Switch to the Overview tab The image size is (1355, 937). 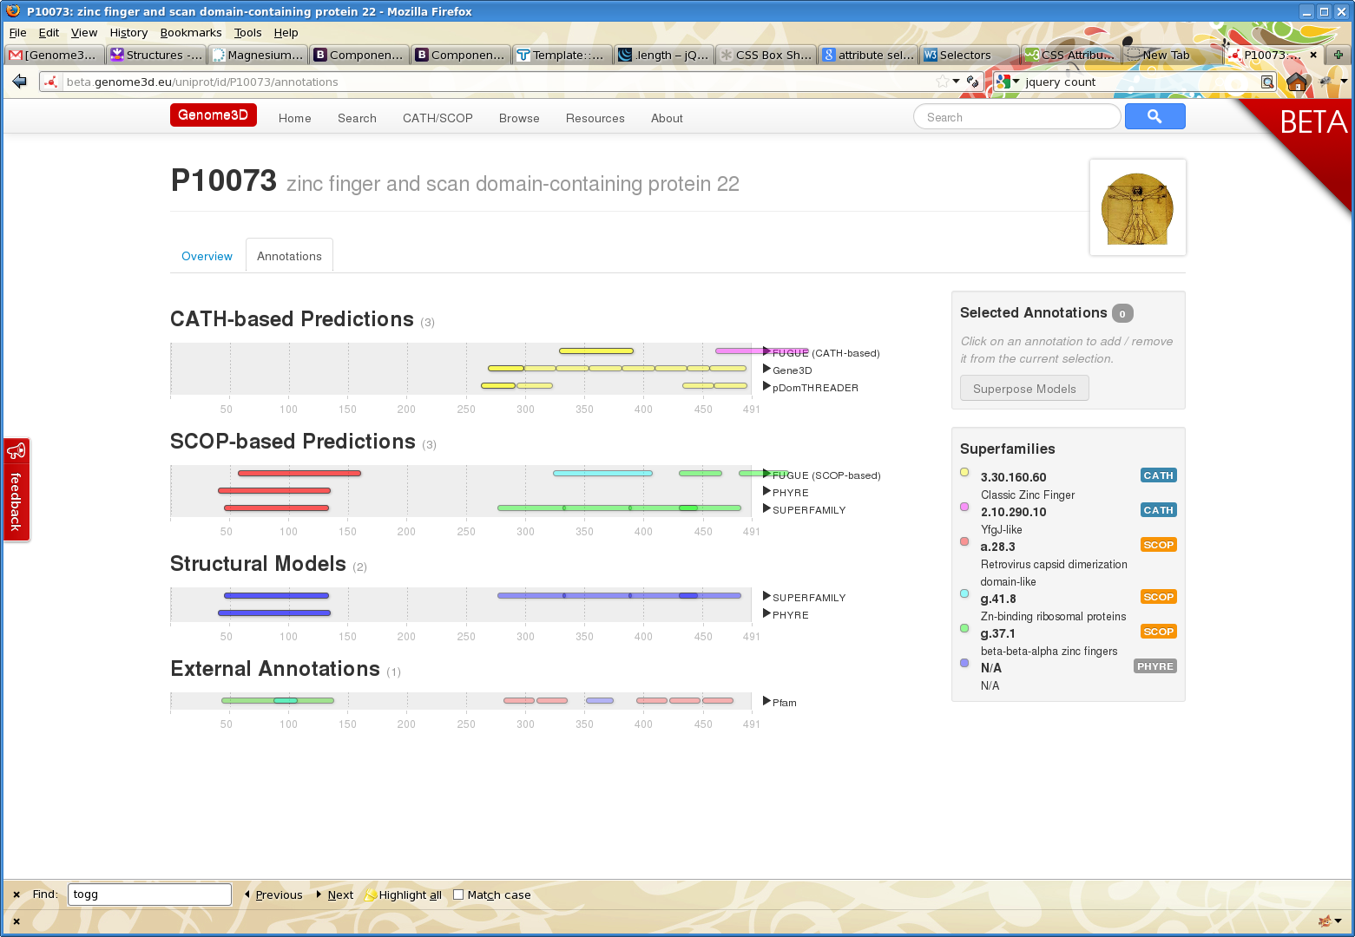point(207,256)
